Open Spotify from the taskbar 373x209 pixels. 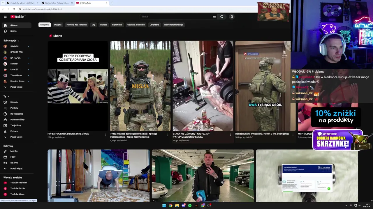point(190,206)
